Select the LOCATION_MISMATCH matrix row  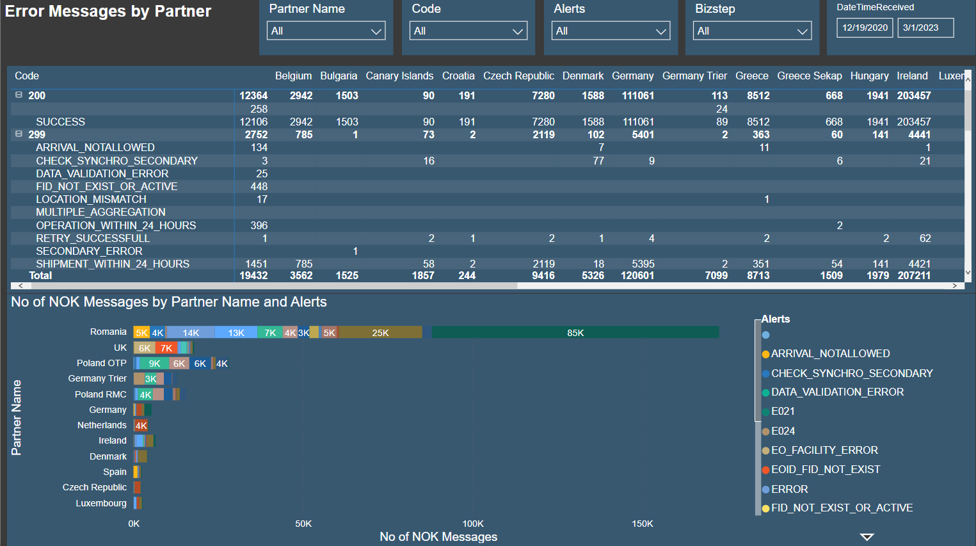[x=487, y=199]
